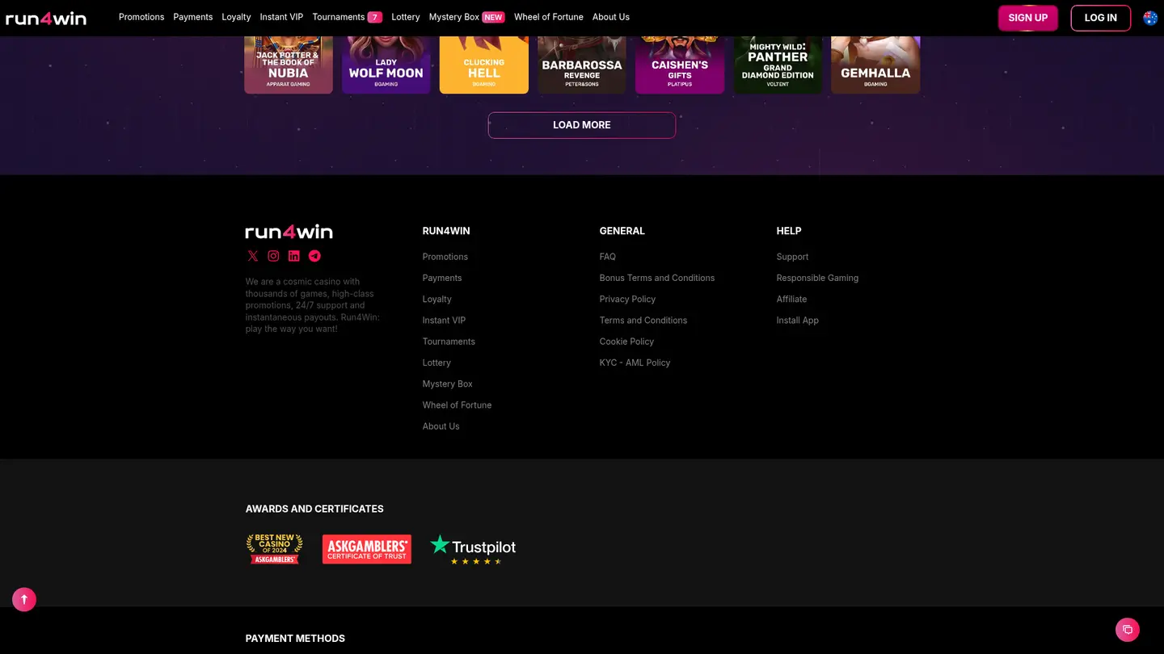The width and height of the screenshot is (1164, 654).
Task: Open the Barbarossa Revenge game tile
Action: click(x=582, y=65)
